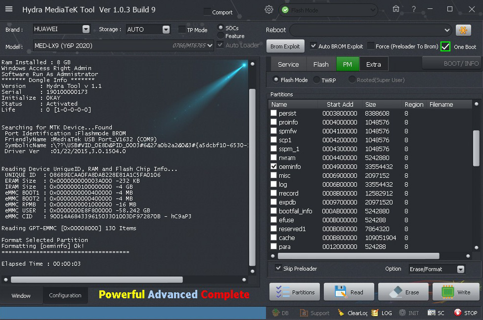Select the TWRP radio button
This screenshot has height=320, width=483.
click(316, 80)
